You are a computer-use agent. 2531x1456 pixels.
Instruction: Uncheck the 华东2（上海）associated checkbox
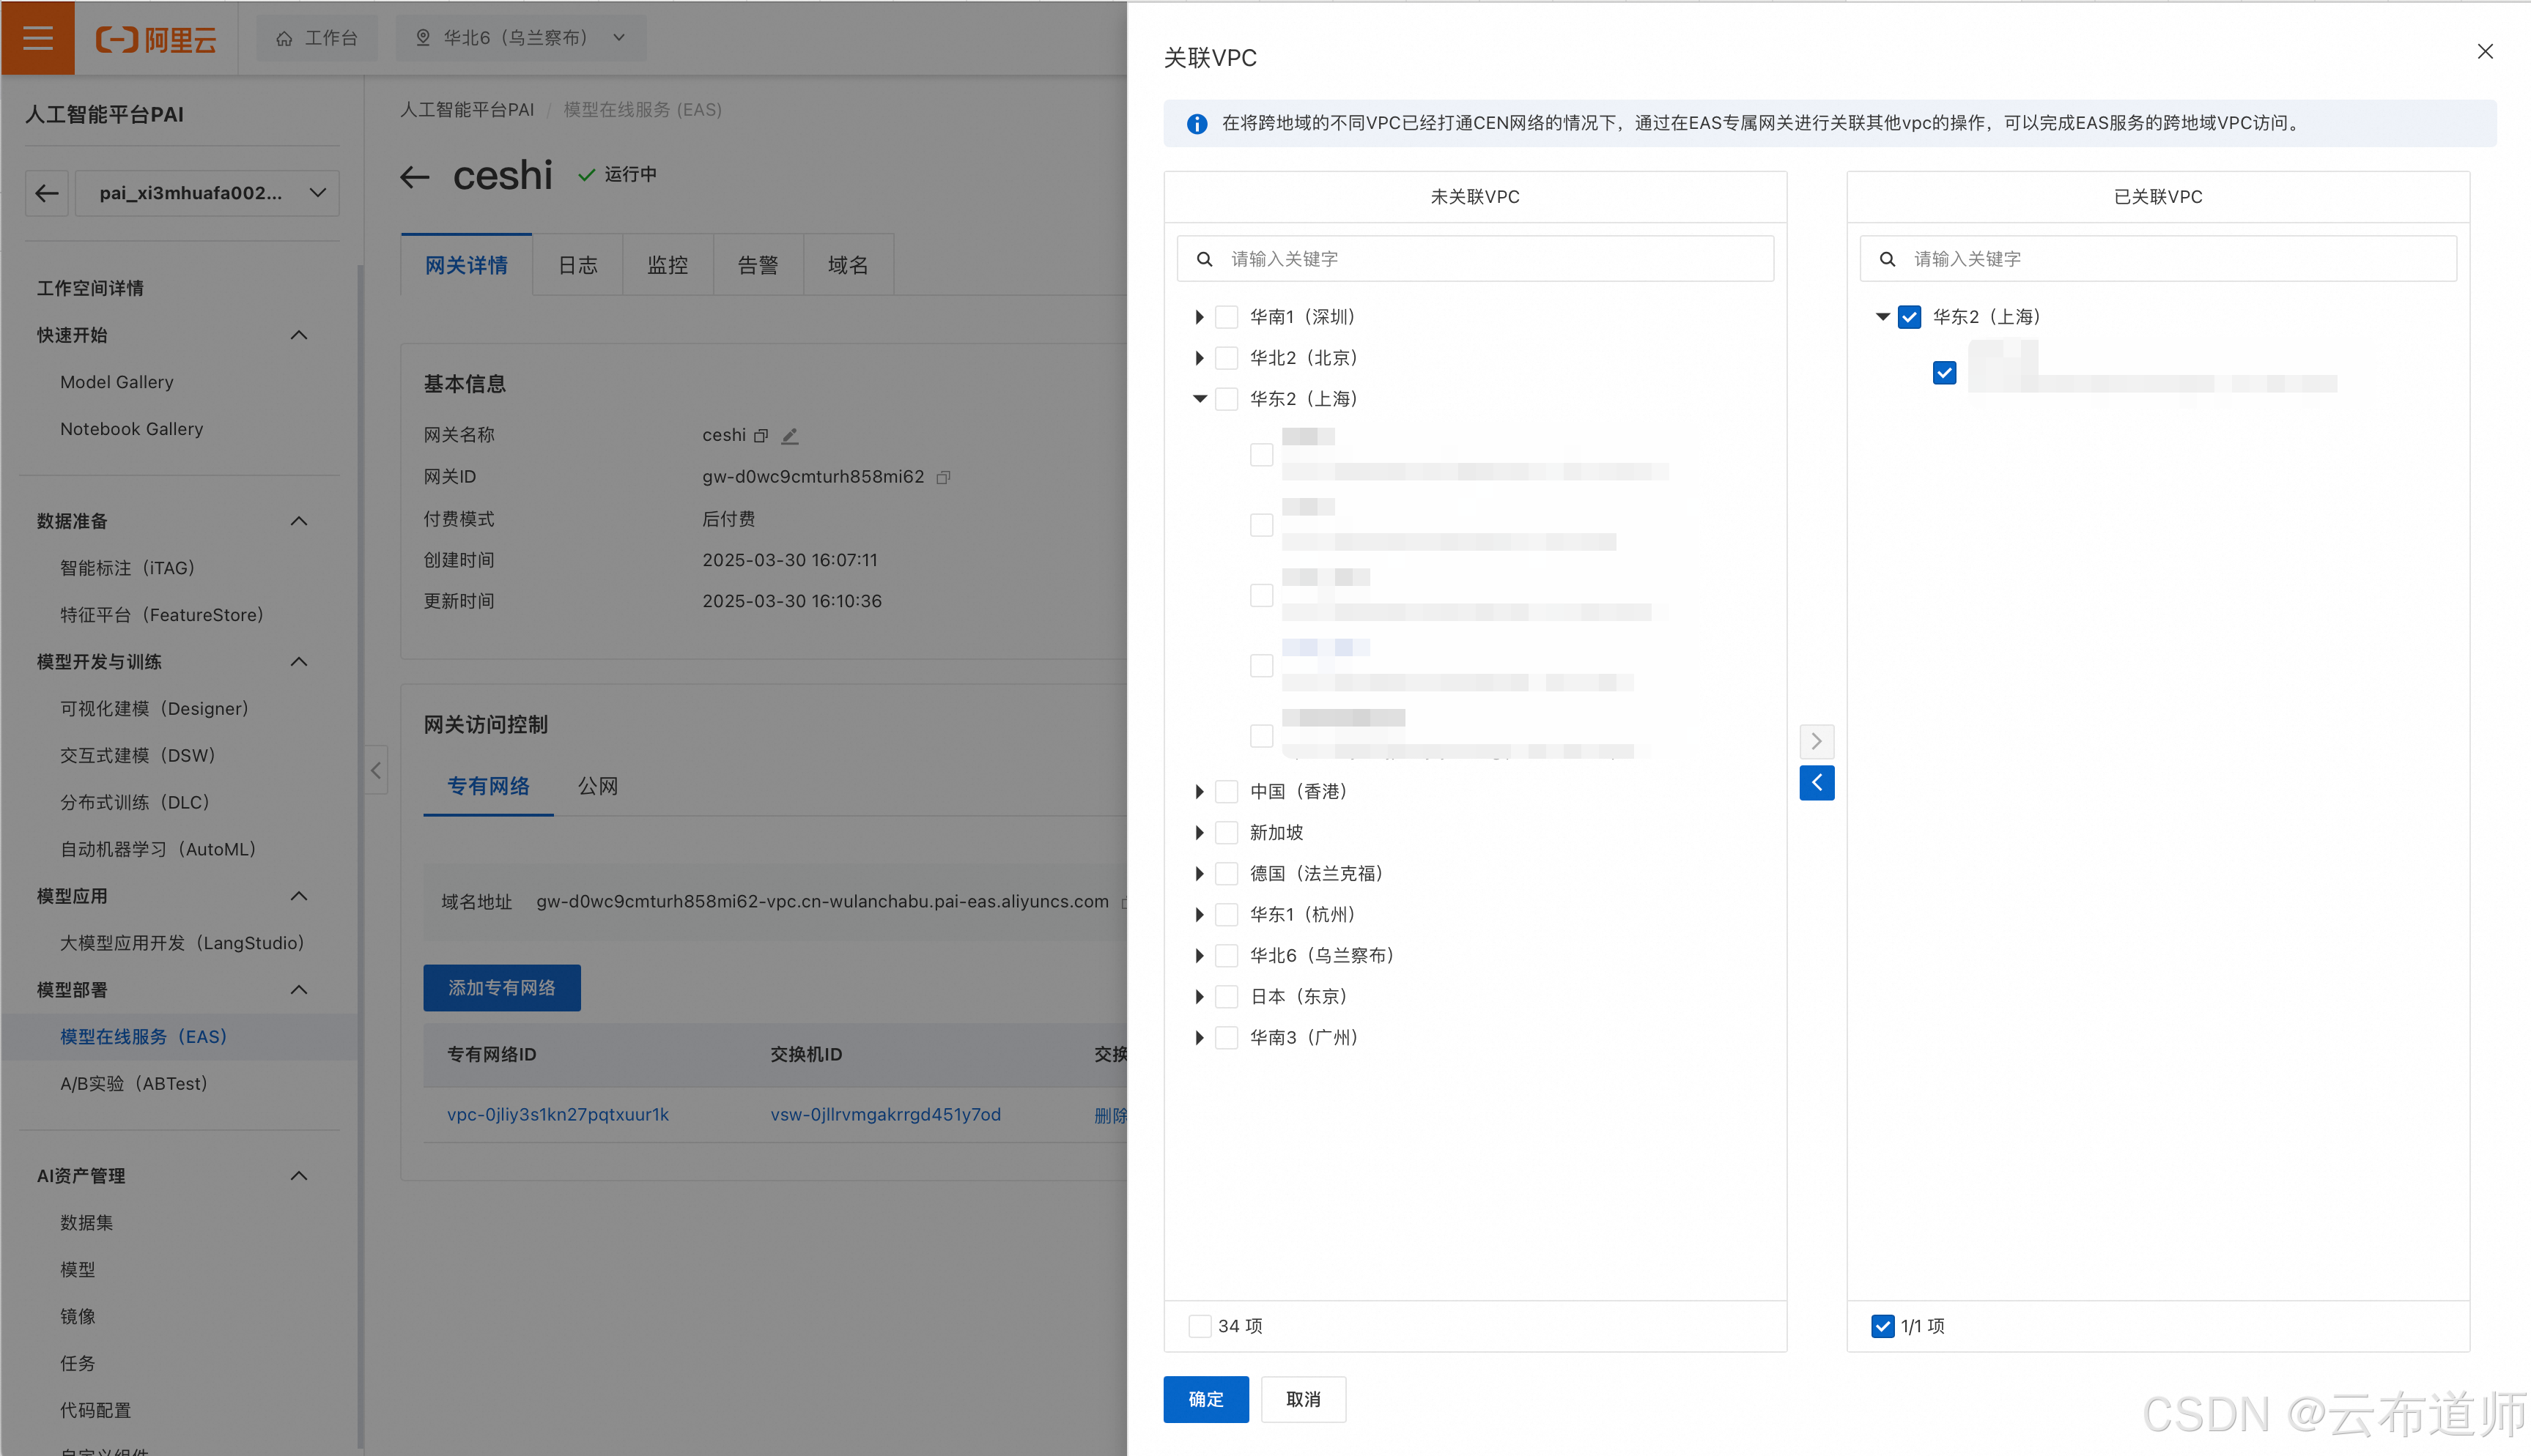click(x=1909, y=317)
